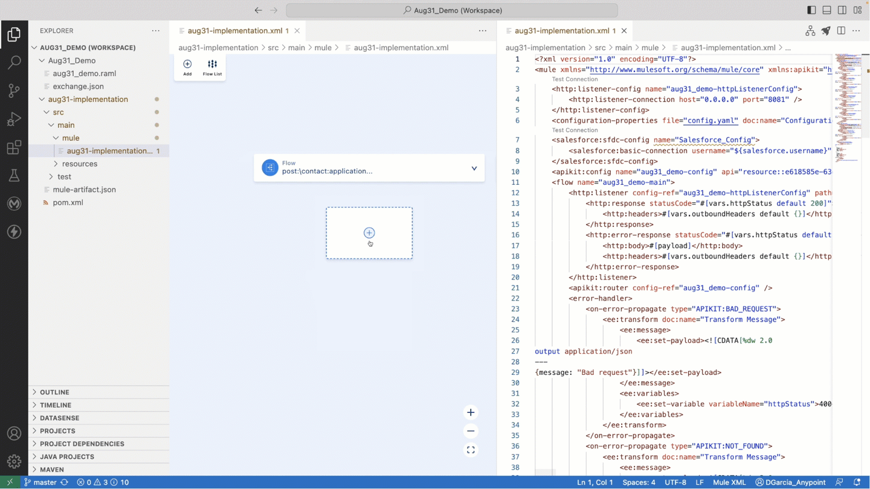Screen dimensions: 870x489
Task: Click the Add button in canvas toolbar
Action: pyautogui.click(x=187, y=68)
